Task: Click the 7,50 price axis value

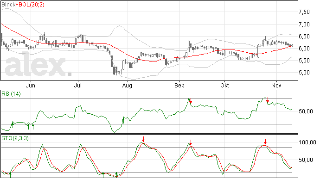Action: [304, 12]
